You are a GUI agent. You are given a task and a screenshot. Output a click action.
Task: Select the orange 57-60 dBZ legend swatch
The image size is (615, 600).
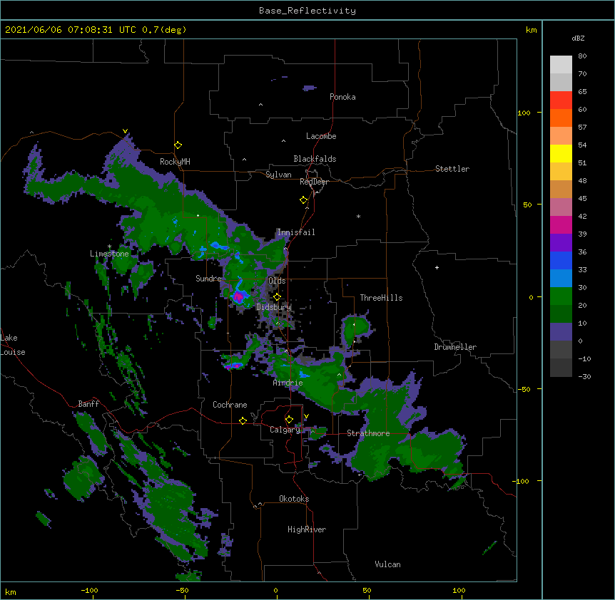561,118
